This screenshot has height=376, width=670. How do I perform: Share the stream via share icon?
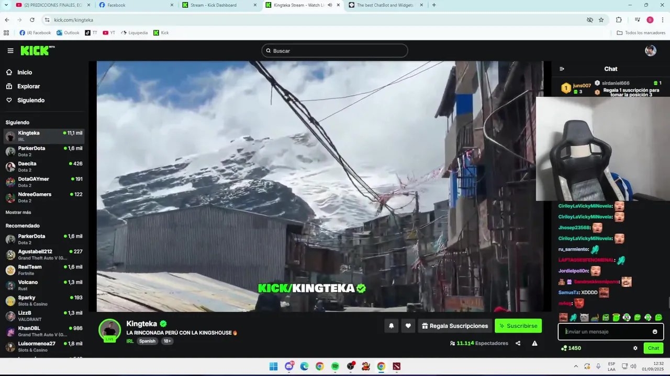[518, 343]
